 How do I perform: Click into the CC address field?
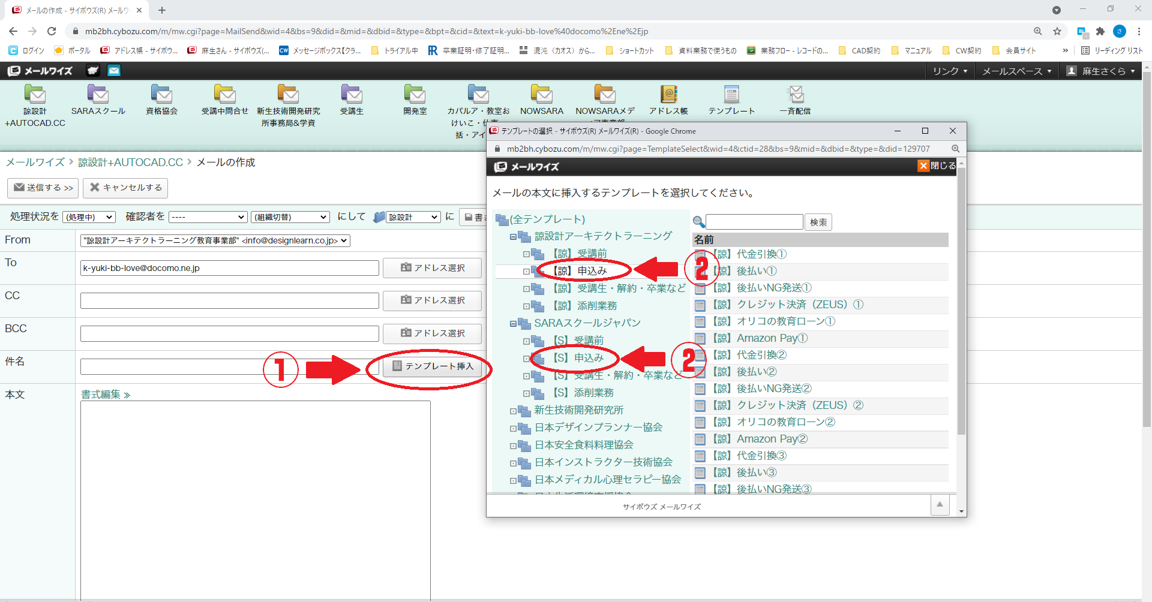tap(229, 300)
